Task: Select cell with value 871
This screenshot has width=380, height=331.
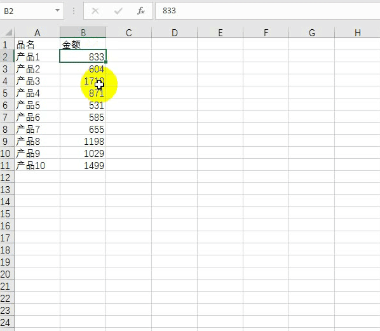Action: pos(83,93)
